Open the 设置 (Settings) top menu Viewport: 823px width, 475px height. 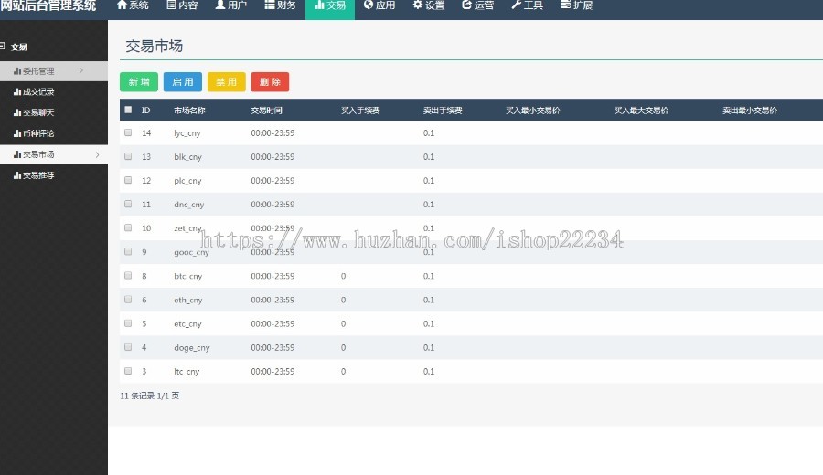point(428,5)
